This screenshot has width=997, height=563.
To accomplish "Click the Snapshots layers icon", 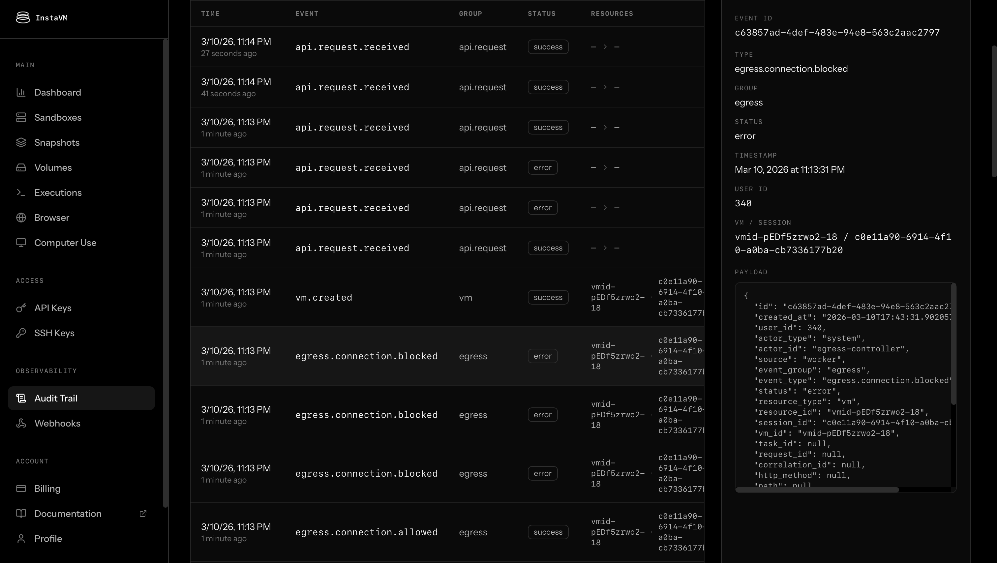I will point(21,142).
